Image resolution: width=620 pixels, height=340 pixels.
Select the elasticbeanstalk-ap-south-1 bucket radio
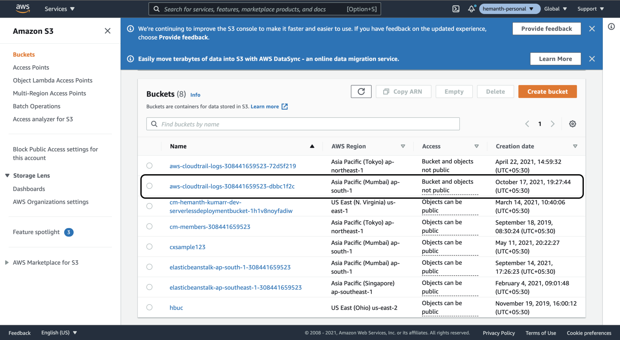[149, 267]
